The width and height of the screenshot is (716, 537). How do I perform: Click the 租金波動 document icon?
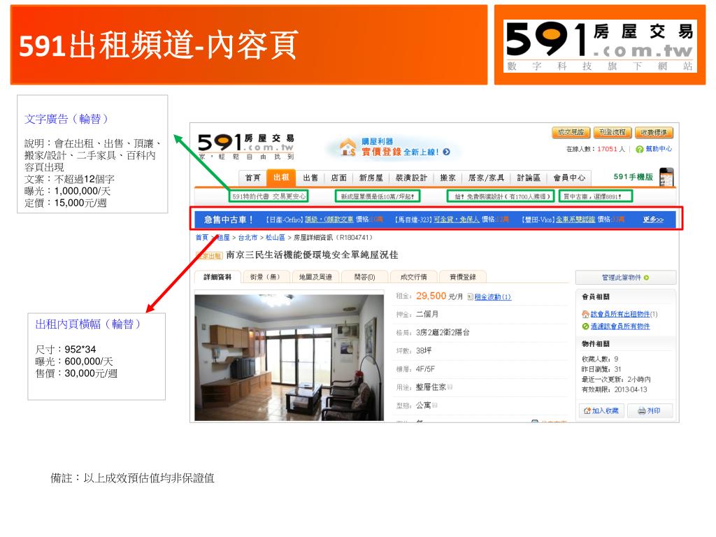coord(470,296)
